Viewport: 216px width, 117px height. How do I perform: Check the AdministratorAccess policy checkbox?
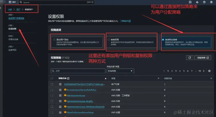(x=52, y=95)
